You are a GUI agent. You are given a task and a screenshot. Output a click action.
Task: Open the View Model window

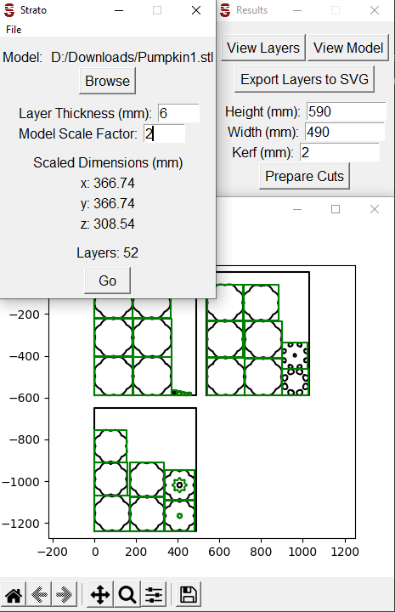348,48
